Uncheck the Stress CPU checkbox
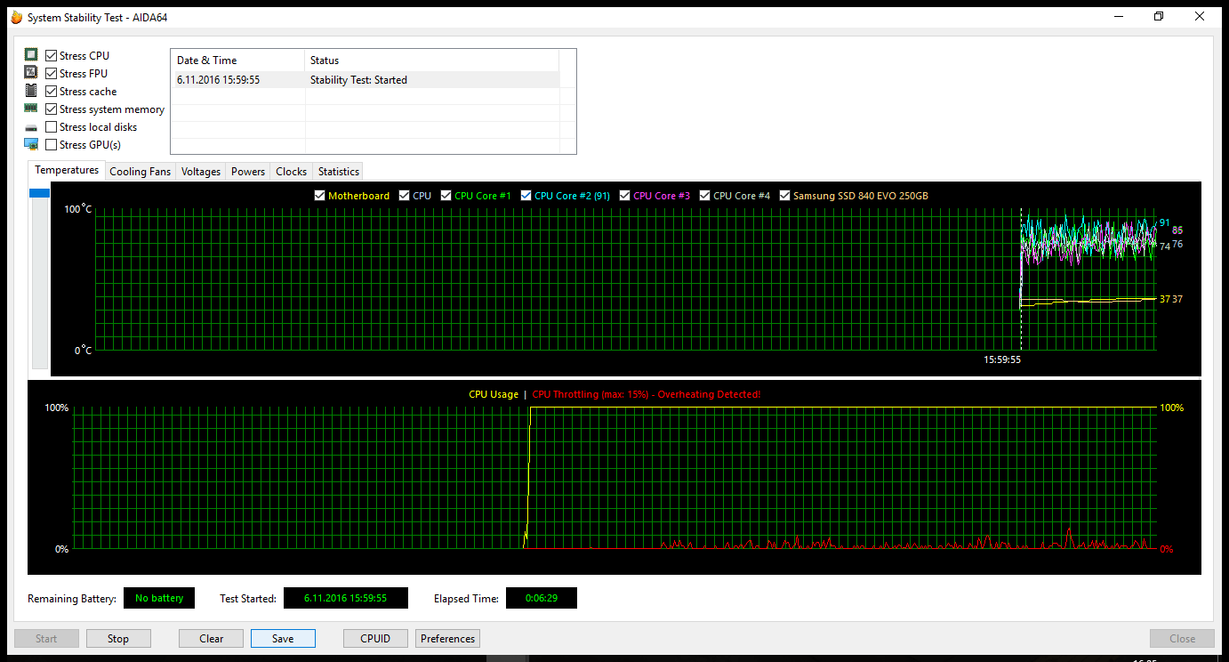 tap(52, 56)
